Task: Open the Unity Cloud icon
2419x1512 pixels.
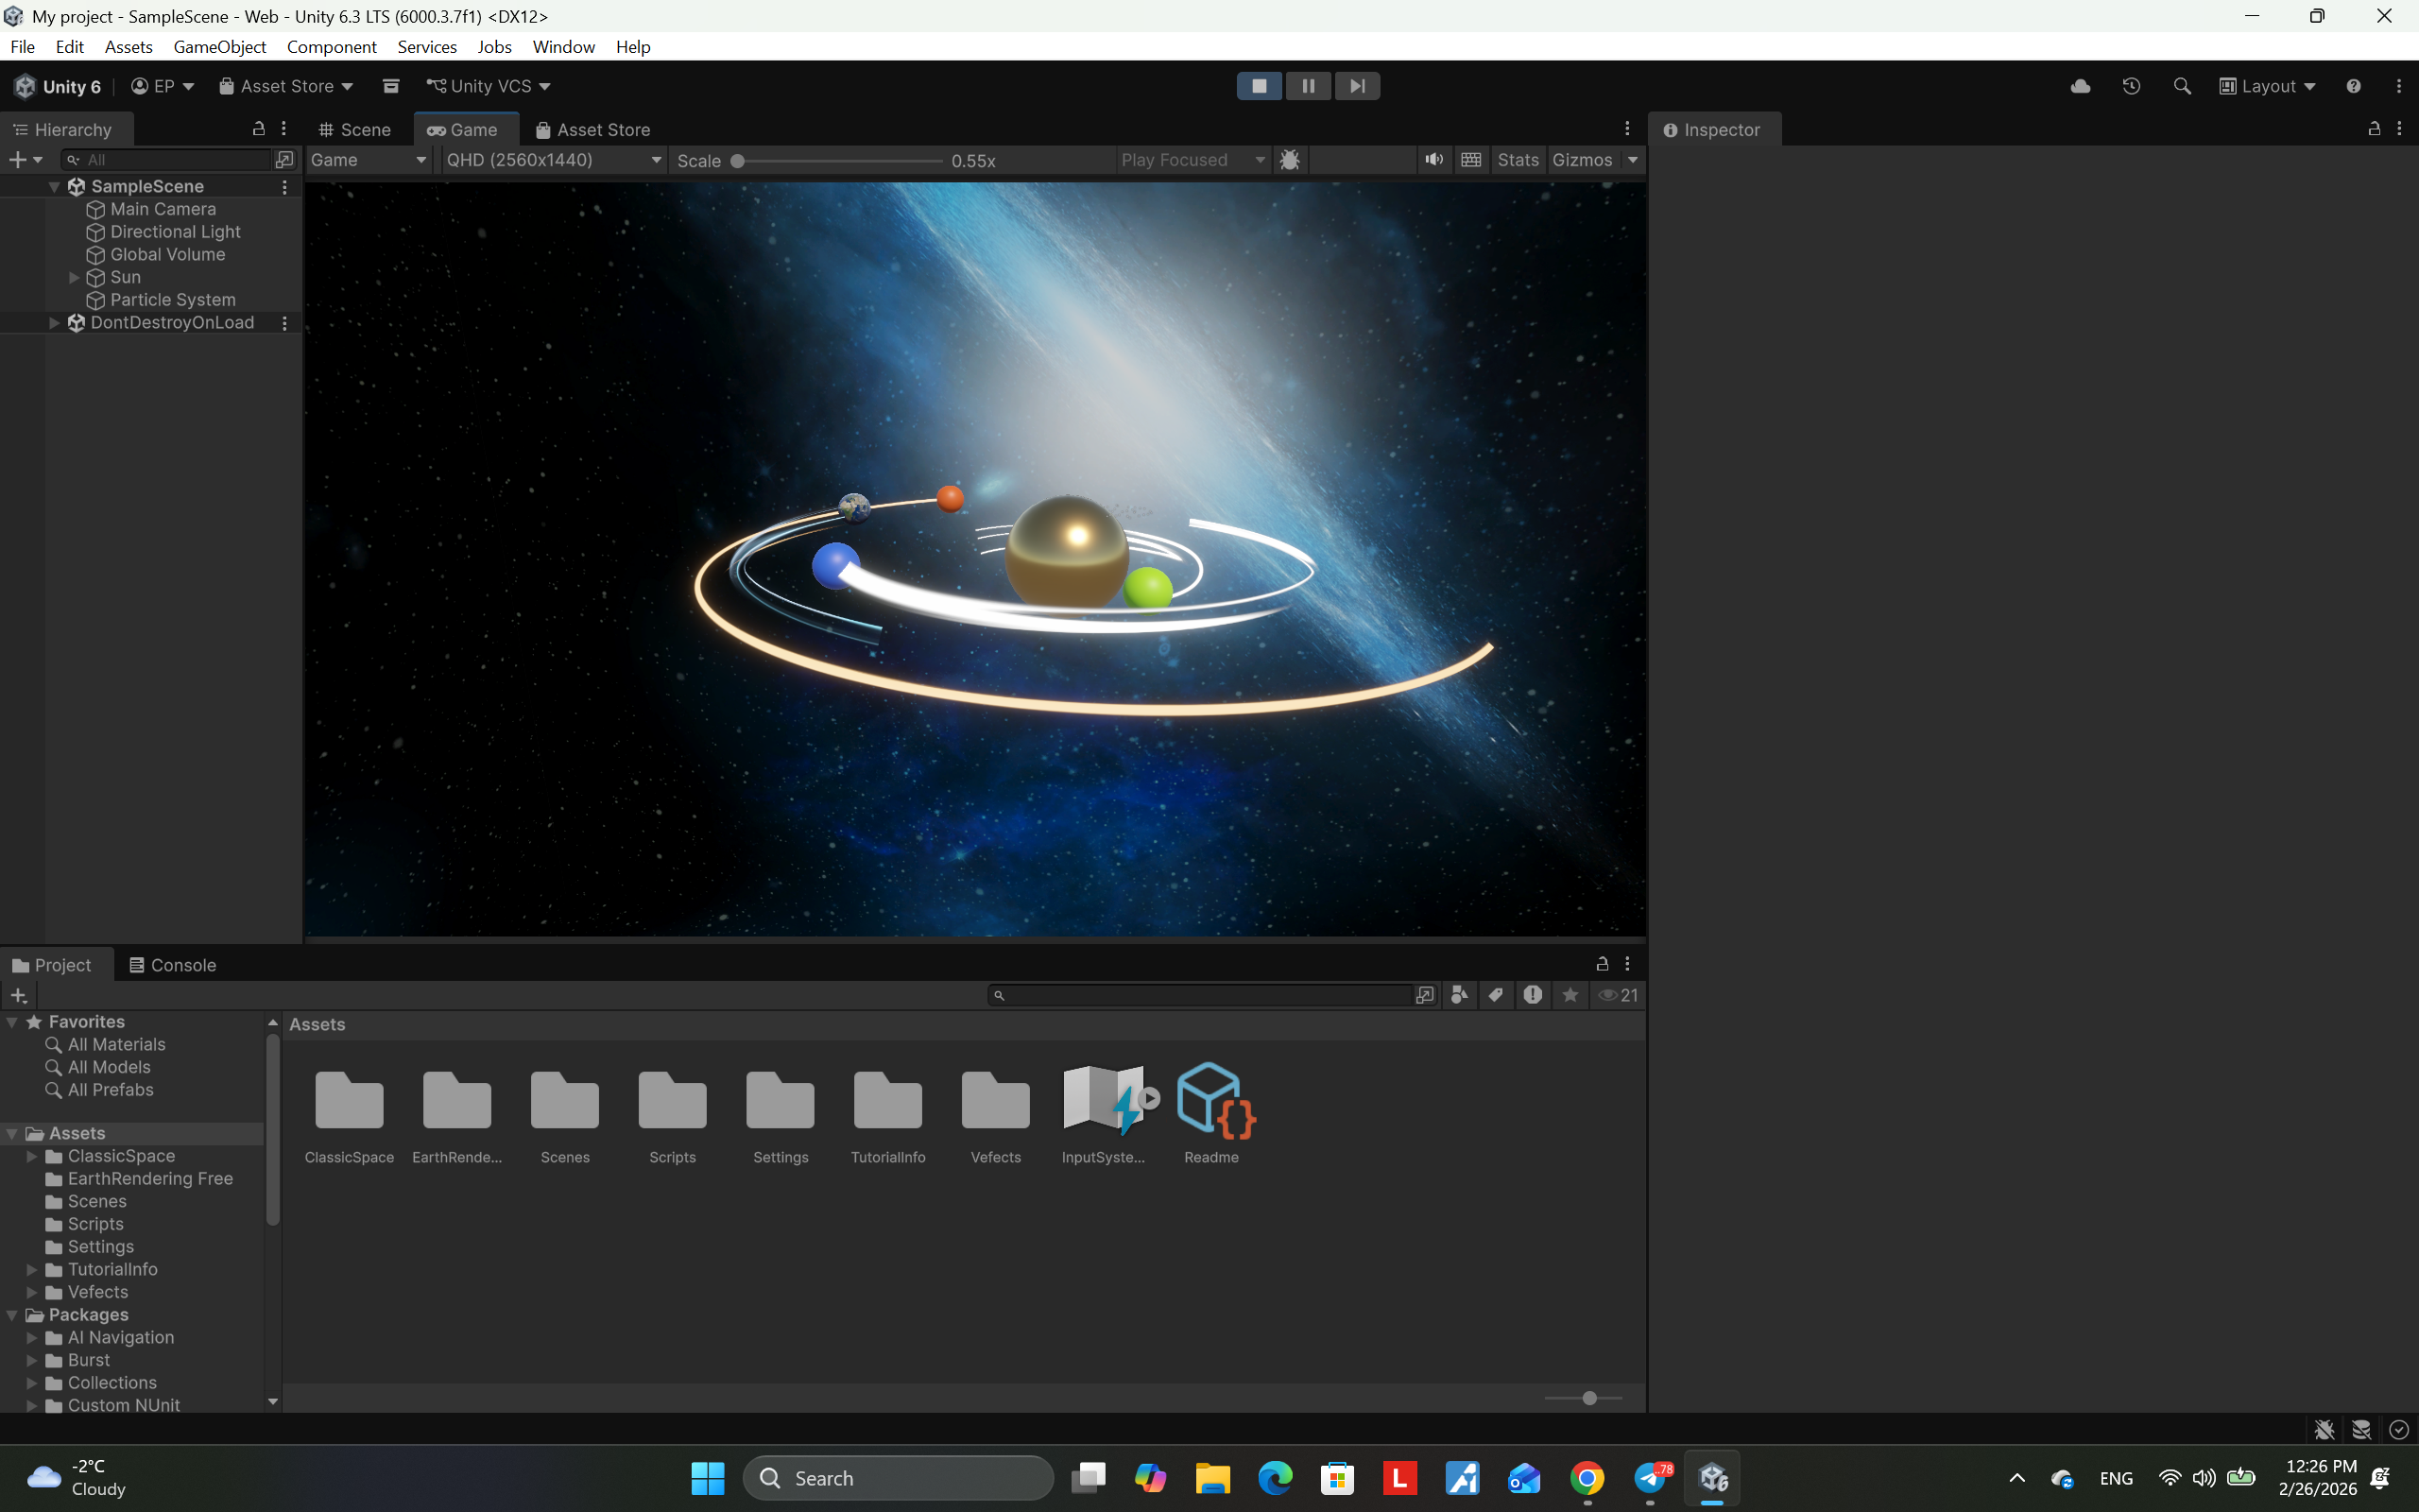Action: 2080,86
